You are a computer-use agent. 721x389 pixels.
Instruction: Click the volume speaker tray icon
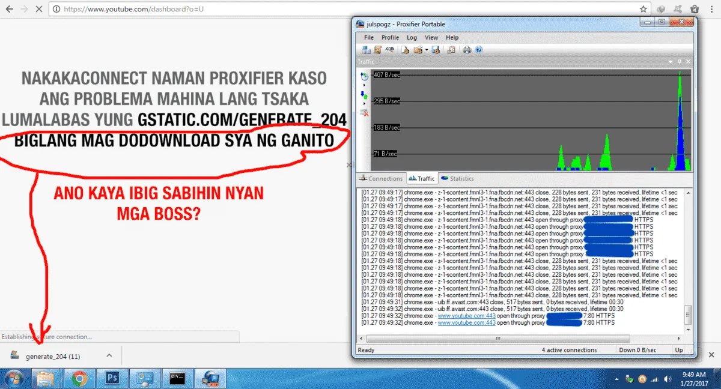point(666,379)
